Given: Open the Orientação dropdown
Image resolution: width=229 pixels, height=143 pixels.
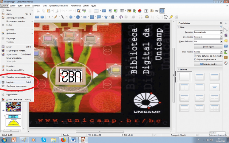Looking at the screenshot, I should point(221,37).
